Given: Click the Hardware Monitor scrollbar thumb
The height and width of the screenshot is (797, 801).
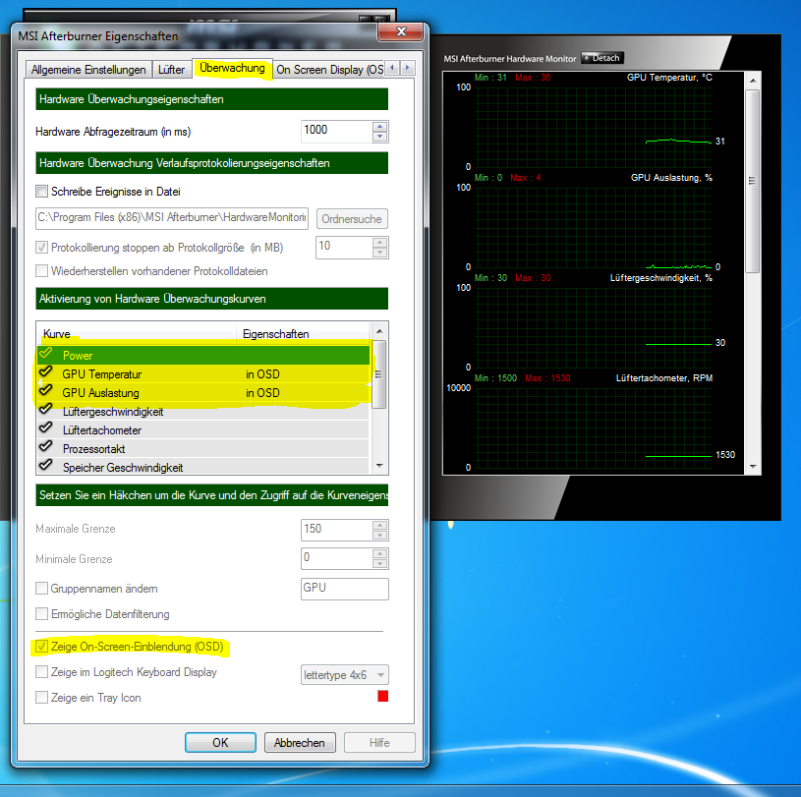Looking at the screenshot, I should [752, 181].
